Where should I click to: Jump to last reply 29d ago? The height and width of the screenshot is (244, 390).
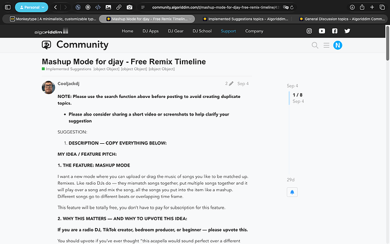[291, 179]
